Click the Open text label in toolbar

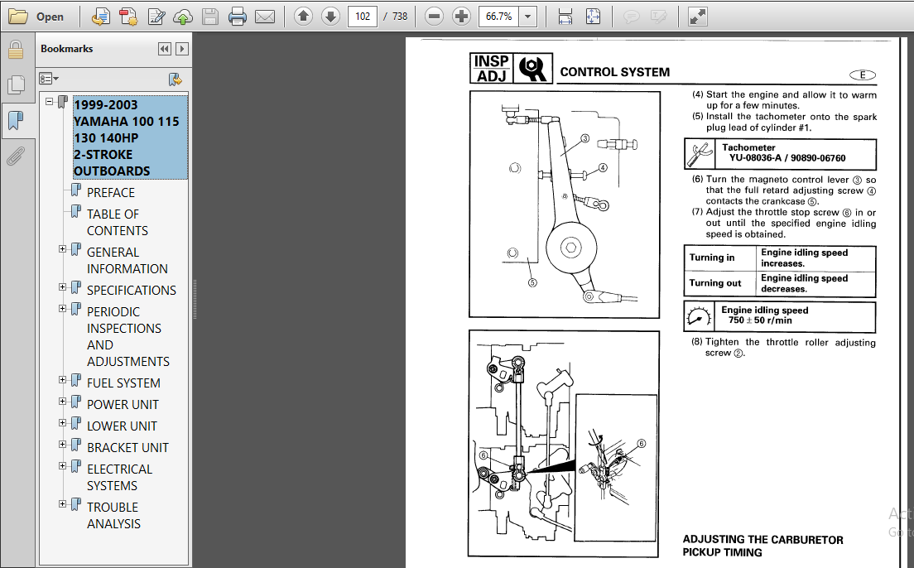coord(50,17)
